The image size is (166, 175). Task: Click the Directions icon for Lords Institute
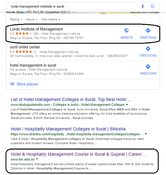tap(148, 31)
